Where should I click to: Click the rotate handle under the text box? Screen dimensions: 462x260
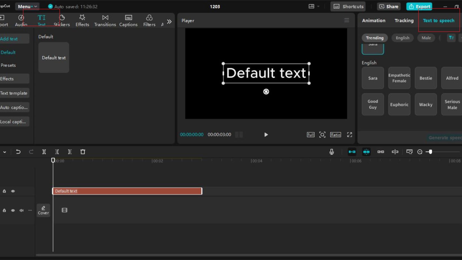(x=266, y=92)
